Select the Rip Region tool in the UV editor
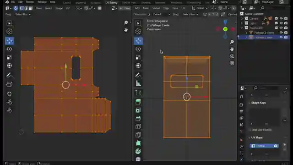This screenshot has height=165, width=293. click(x=9, y=84)
